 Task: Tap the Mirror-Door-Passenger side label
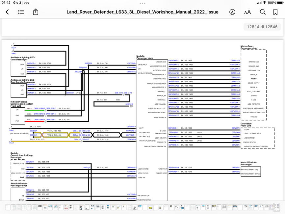pos(249,47)
